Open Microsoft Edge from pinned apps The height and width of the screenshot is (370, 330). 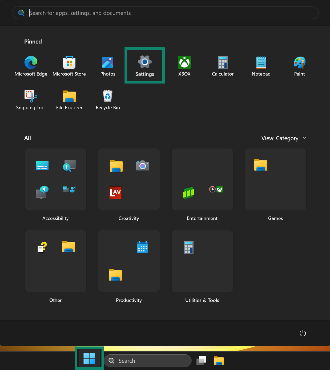(31, 66)
